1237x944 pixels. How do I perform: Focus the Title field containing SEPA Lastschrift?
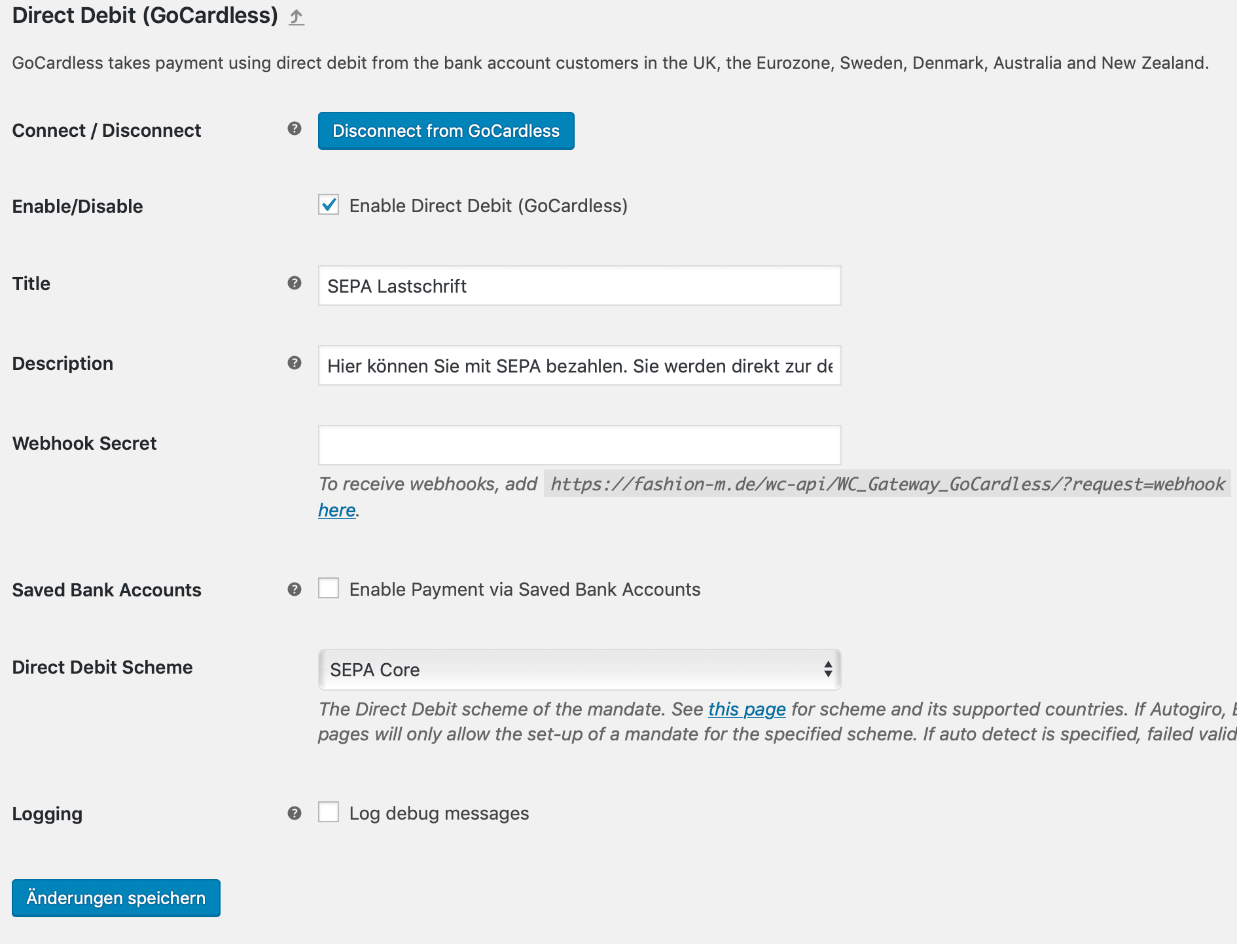click(579, 286)
